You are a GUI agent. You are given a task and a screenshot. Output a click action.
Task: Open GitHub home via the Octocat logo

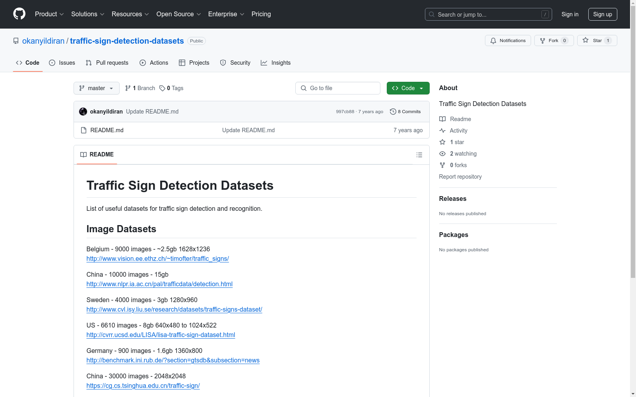19,14
